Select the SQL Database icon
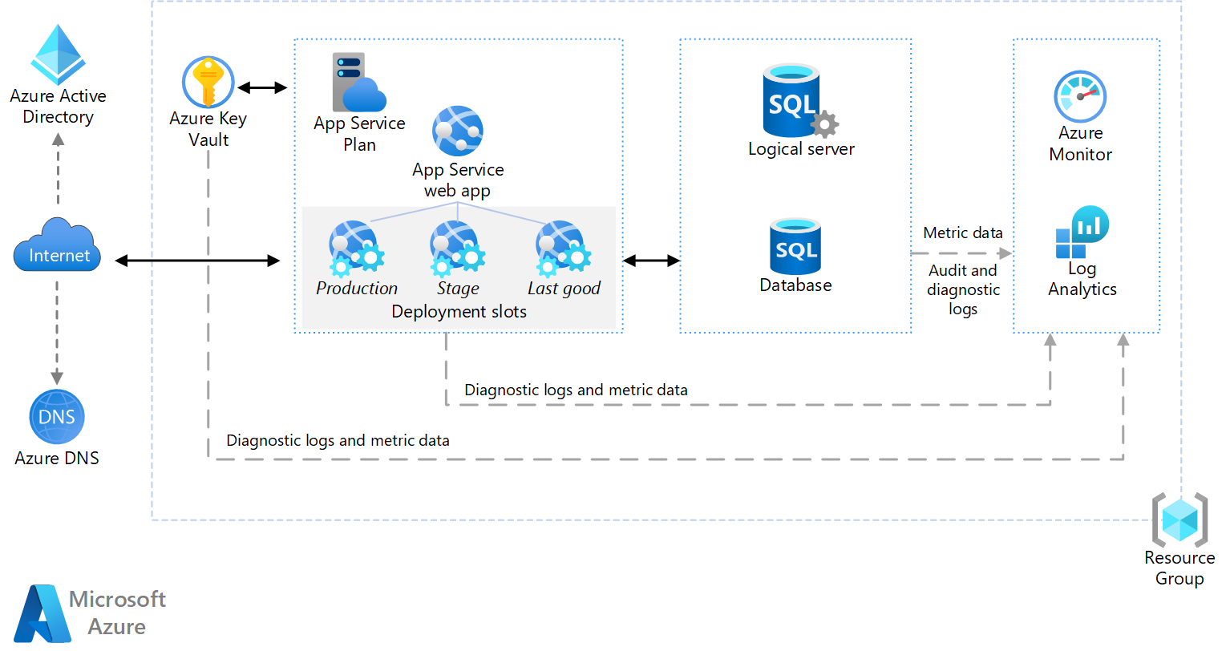This screenshot has width=1230, height=651. 794,247
